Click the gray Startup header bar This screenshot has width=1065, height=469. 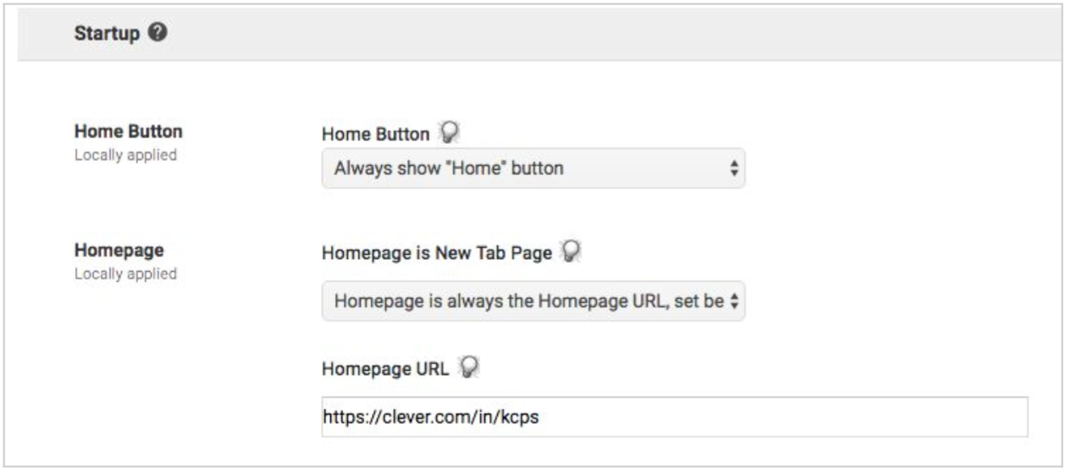593,35
